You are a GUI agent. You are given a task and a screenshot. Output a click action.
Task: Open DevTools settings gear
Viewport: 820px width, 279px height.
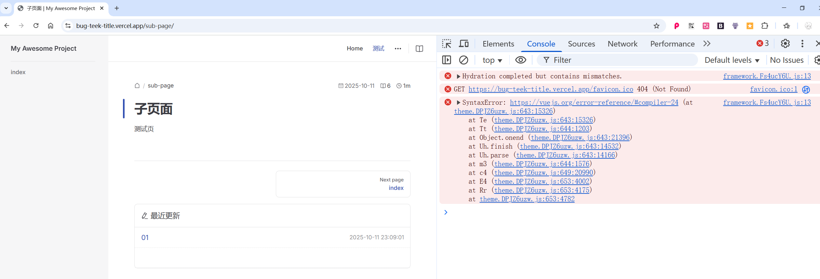[785, 44]
